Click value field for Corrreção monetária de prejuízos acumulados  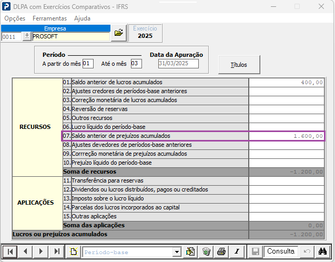(x=287, y=154)
